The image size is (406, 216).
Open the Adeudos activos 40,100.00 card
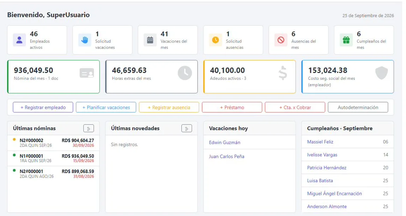click(x=250, y=77)
